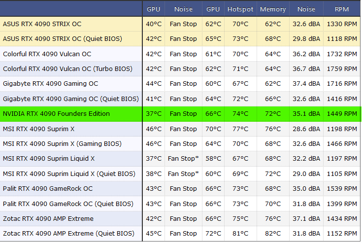Viewport: 362px width, 243px height.
Task: Select the 1198 RPM cell
Action: click(x=342, y=129)
